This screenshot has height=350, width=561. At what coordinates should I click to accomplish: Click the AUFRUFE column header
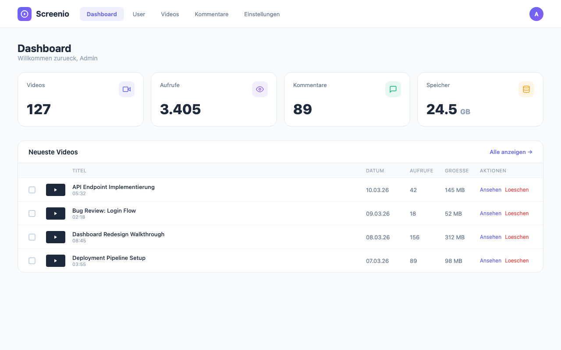pyautogui.click(x=421, y=171)
